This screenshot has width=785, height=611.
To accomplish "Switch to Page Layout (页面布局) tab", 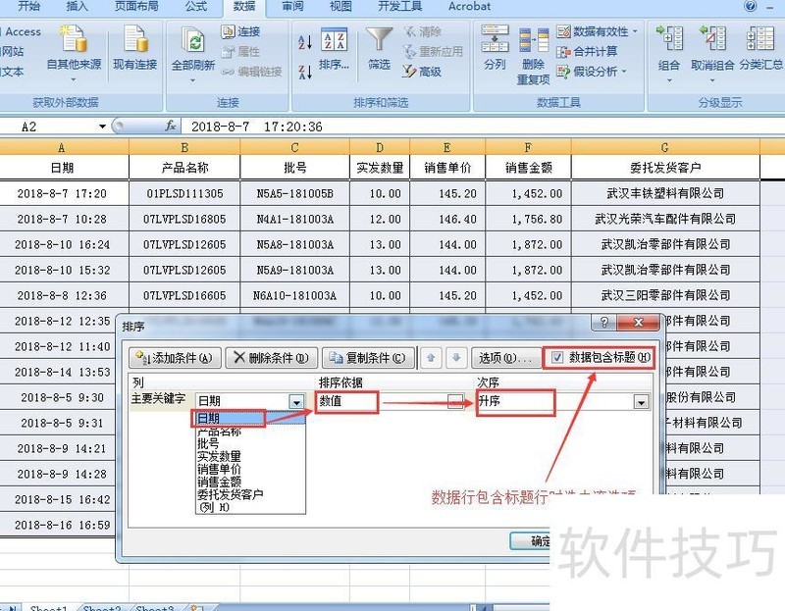I will pyautogui.click(x=136, y=6).
